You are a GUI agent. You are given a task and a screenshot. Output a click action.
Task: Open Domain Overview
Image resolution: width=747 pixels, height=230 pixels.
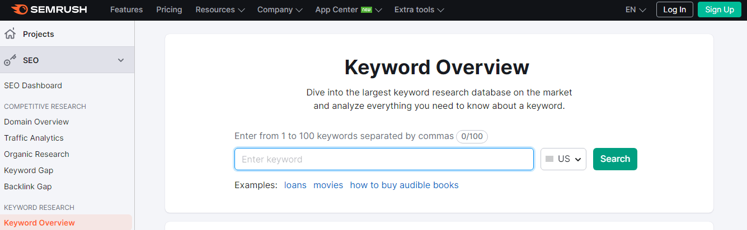(36, 122)
